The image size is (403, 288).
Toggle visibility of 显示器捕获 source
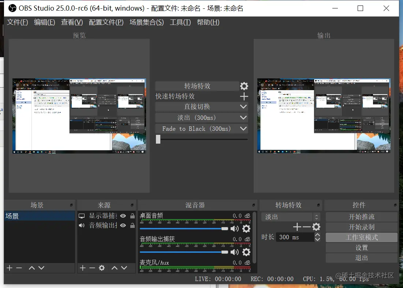point(123,216)
